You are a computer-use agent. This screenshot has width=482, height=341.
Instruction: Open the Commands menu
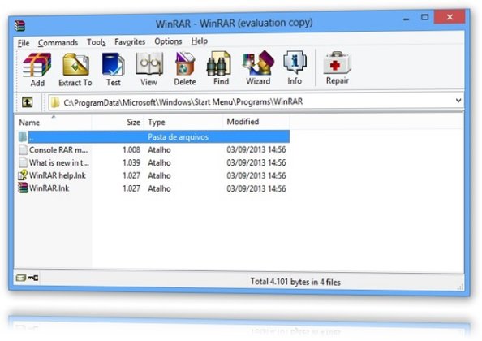click(58, 42)
